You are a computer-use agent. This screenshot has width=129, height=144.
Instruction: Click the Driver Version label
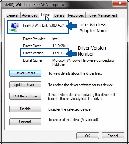[34, 53]
